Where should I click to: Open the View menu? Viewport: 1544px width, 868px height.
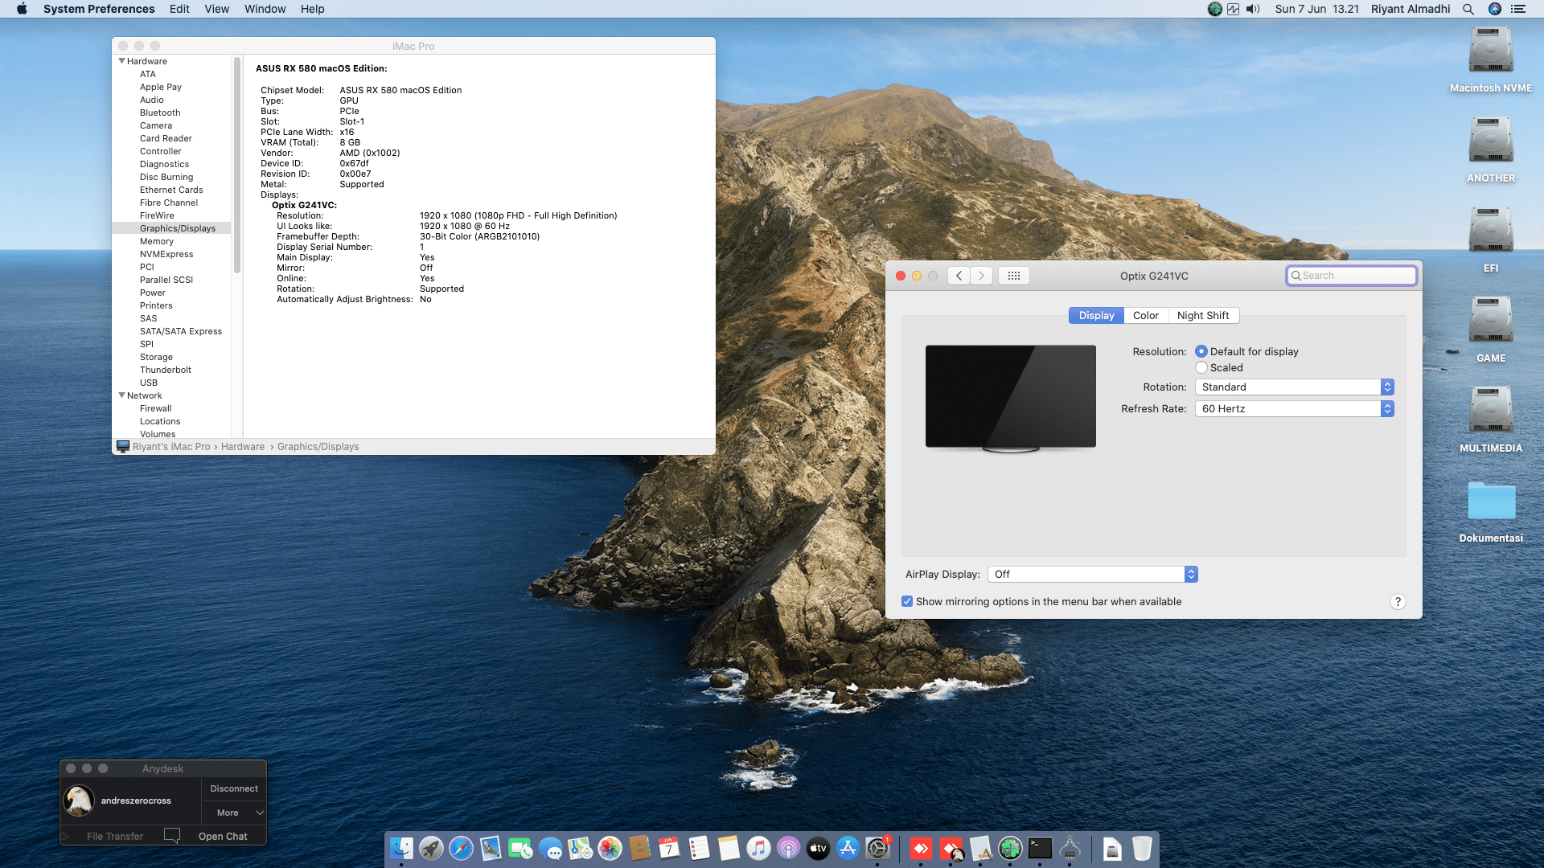point(217,9)
